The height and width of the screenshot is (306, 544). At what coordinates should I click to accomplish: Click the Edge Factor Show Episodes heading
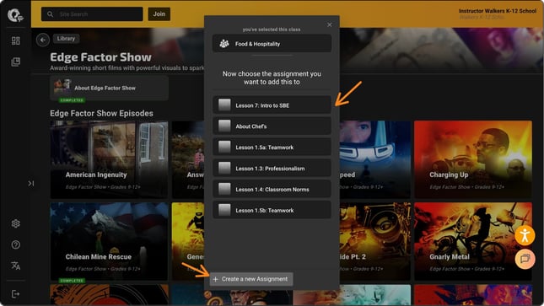[x=101, y=114]
